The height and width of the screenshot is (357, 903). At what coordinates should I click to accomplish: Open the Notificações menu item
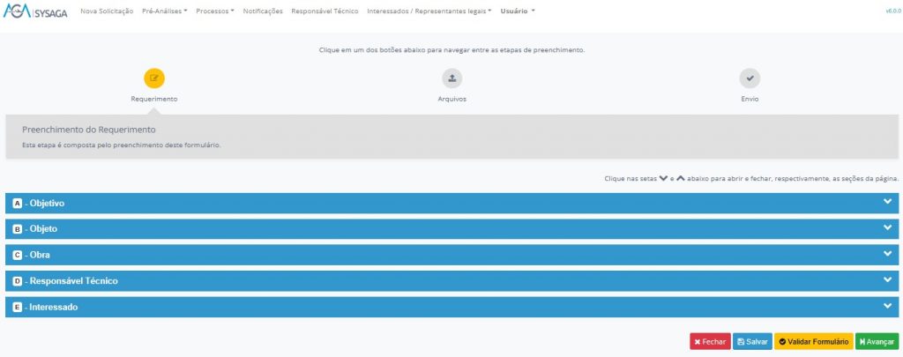point(263,11)
